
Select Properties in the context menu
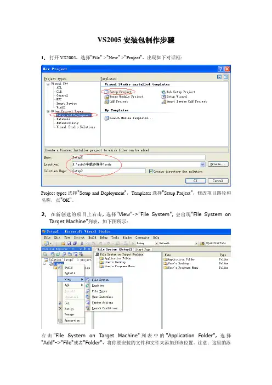[x=71, y=321]
